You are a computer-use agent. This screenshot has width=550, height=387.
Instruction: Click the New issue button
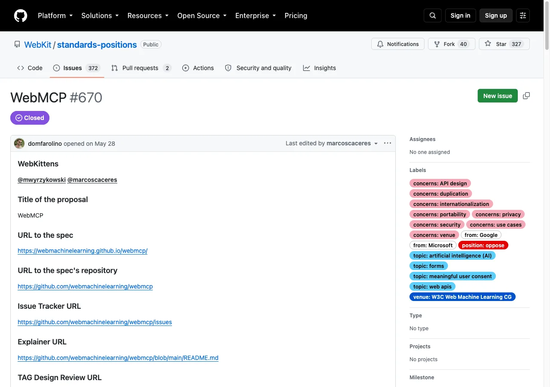498,96
